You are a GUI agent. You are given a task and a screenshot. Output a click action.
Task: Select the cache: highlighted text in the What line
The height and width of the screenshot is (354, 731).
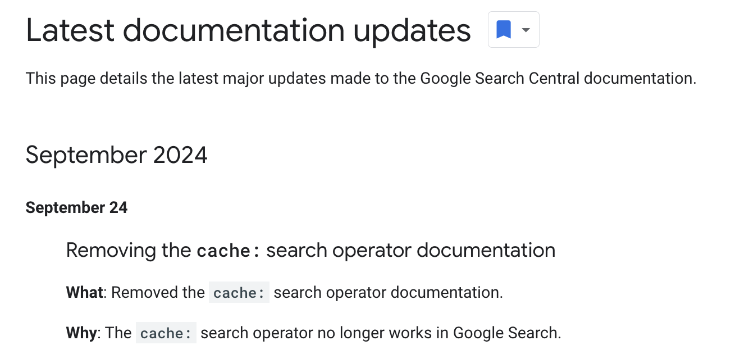(x=239, y=292)
